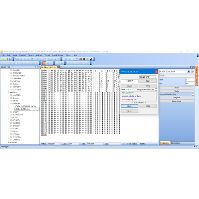Click Read in the programmer panel
This screenshot has width=199, height=199.
point(177,88)
